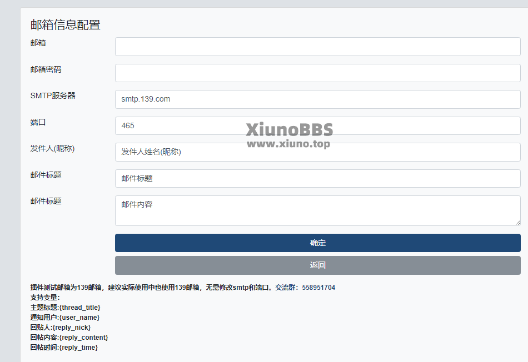This screenshot has height=362, width=528.
Task: Go back using the 返回 button
Action: [x=317, y=265]
